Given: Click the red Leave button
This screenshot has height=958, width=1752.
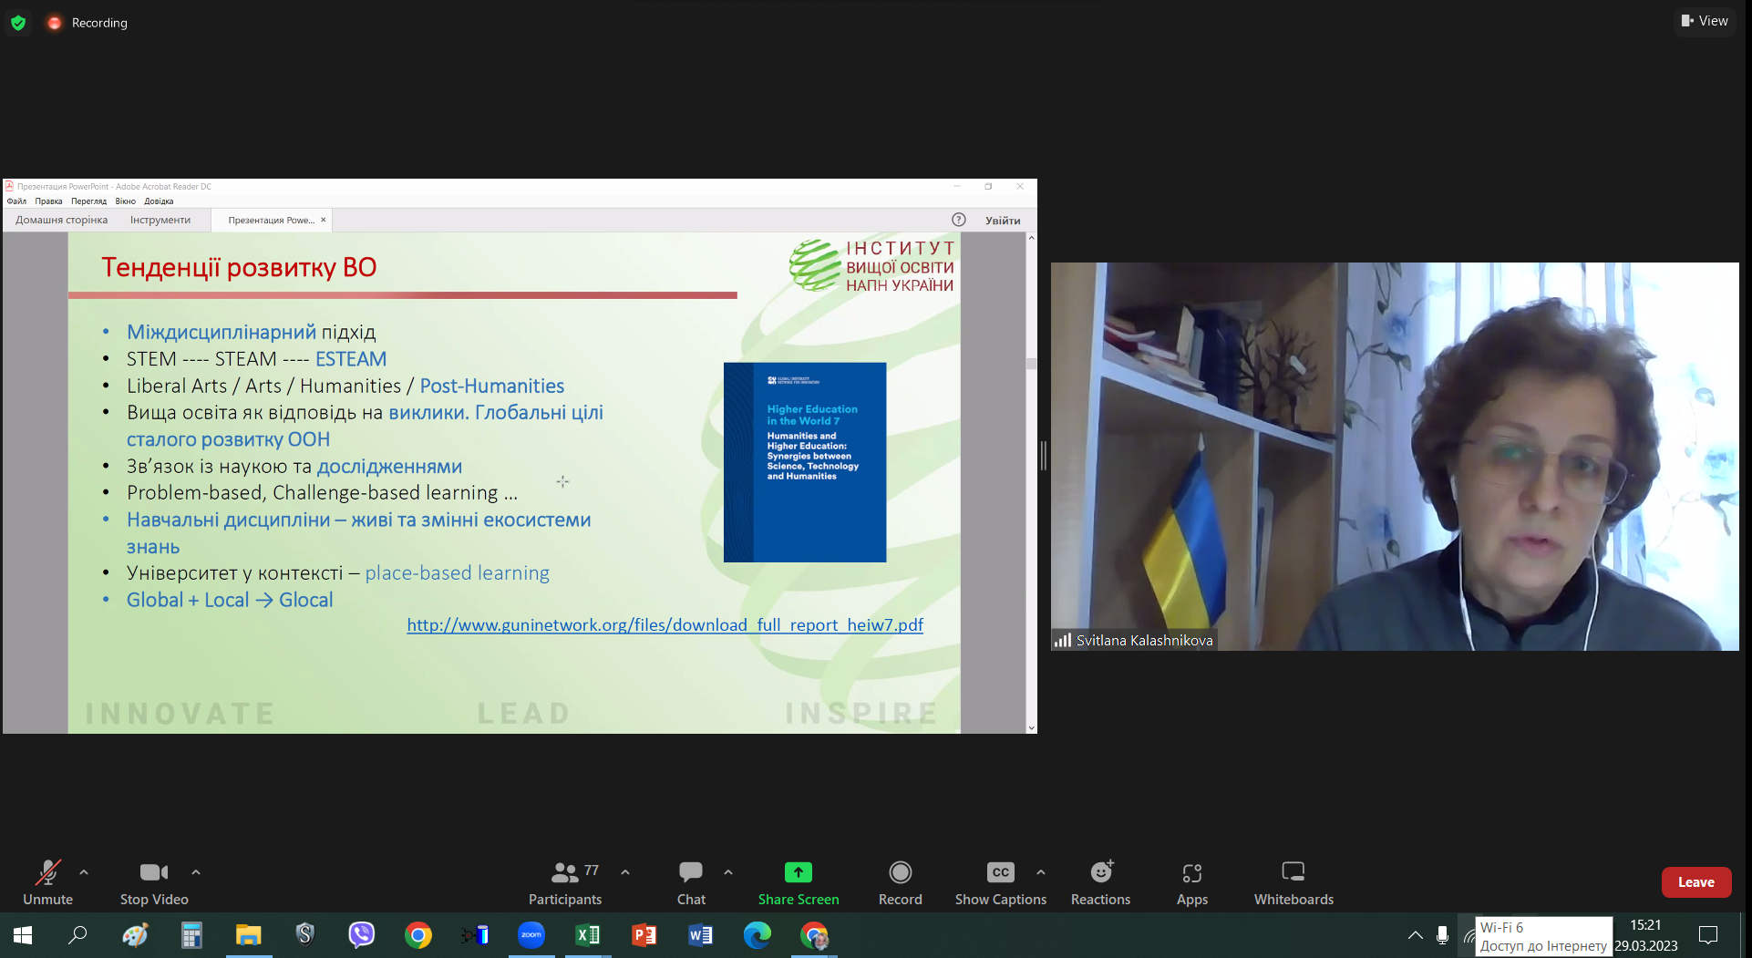Looking at the screenshot, I should (1695, 882).
